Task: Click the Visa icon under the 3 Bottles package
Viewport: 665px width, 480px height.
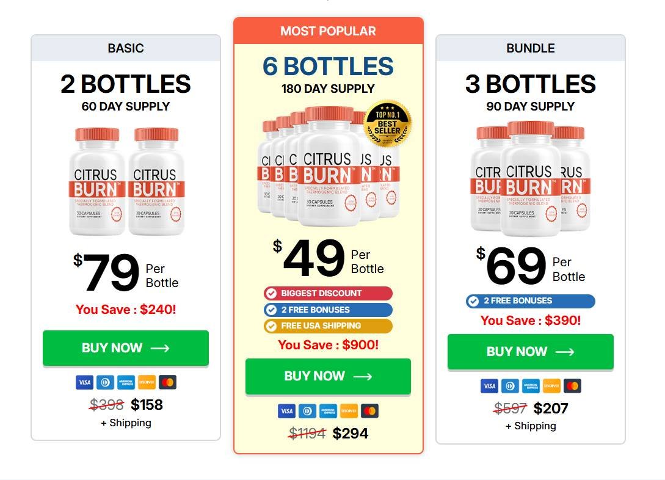Action: tap(489, 386)
